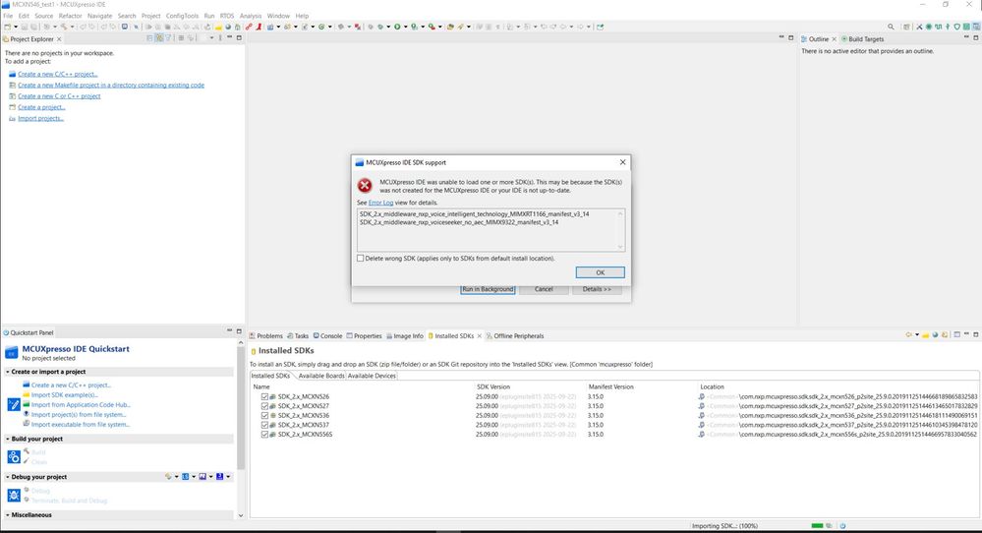Screen dimensions: 982x533
Task: Switch to the Available Boards tab
Action: pyautogui.click(x=321, y=376)
